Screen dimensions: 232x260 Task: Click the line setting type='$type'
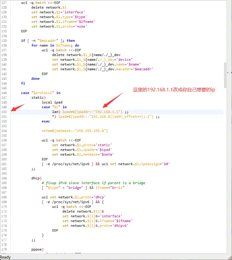tap(59, 17)
